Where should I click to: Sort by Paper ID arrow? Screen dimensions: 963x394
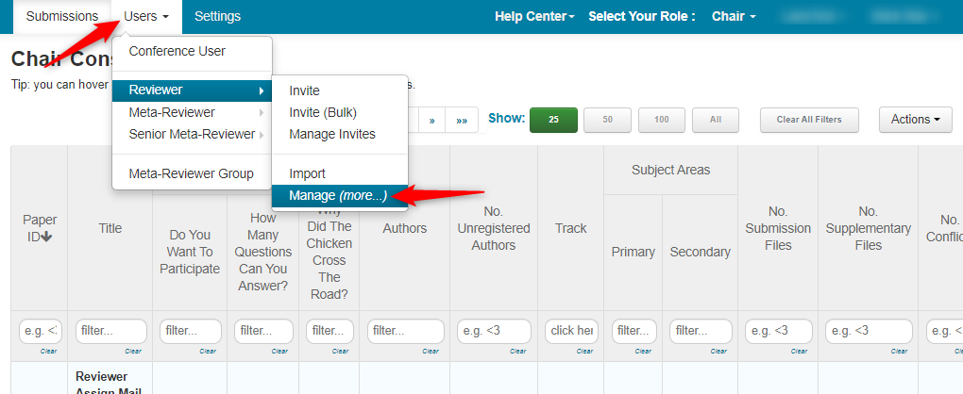(x=46, y=237)
